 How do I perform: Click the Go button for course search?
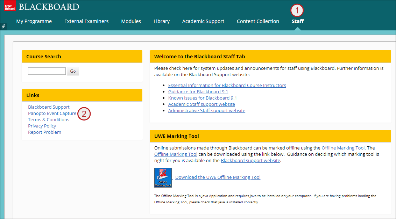[73, 71]
